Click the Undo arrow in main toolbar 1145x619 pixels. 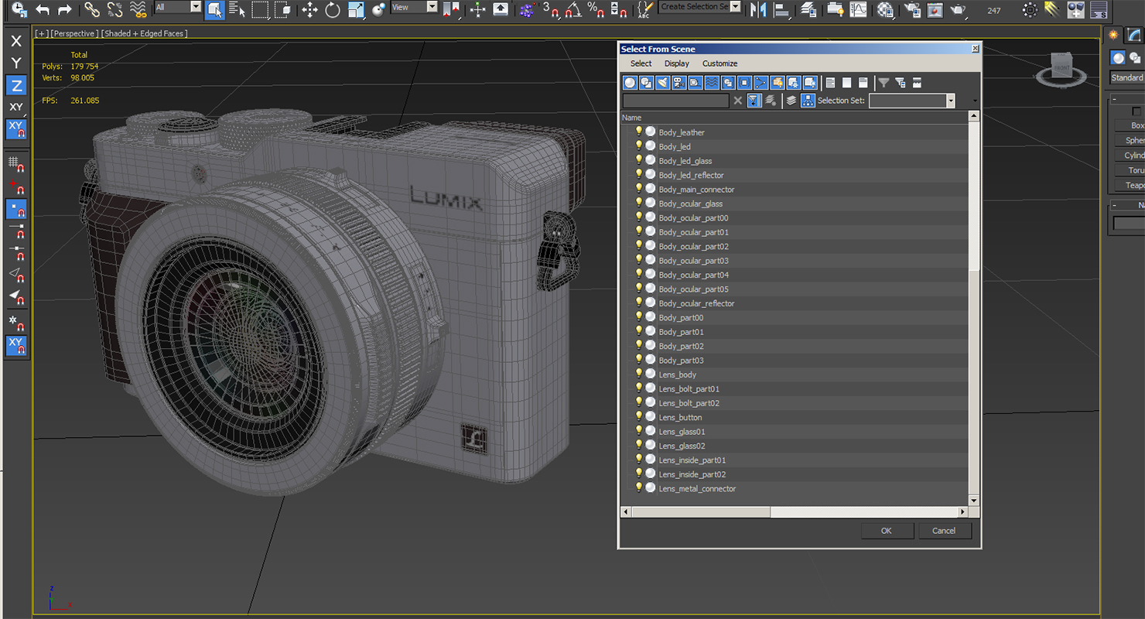(43, 9)
